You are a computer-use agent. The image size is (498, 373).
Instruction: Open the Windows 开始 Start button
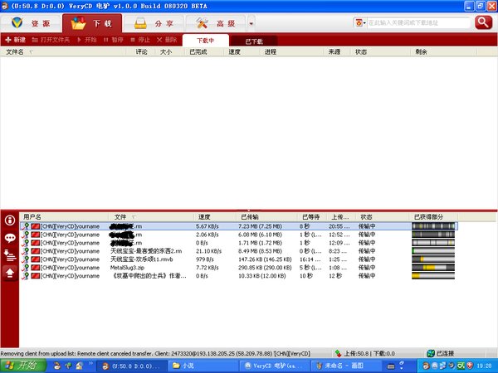click(23, 366)
